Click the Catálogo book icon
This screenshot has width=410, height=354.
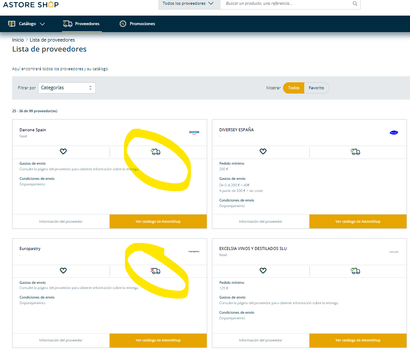click(x=12, y=24)
